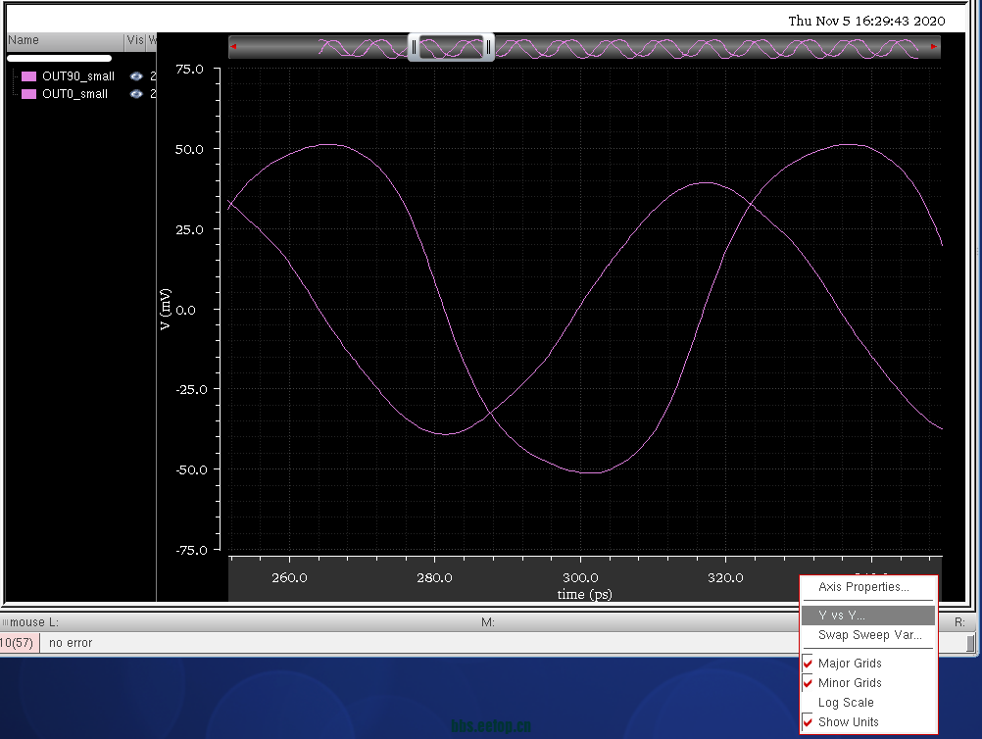Toggle visibility eye for OUT0_small
Image resolution: width=982 pixels, height=739 pixels.
(136, 94)
